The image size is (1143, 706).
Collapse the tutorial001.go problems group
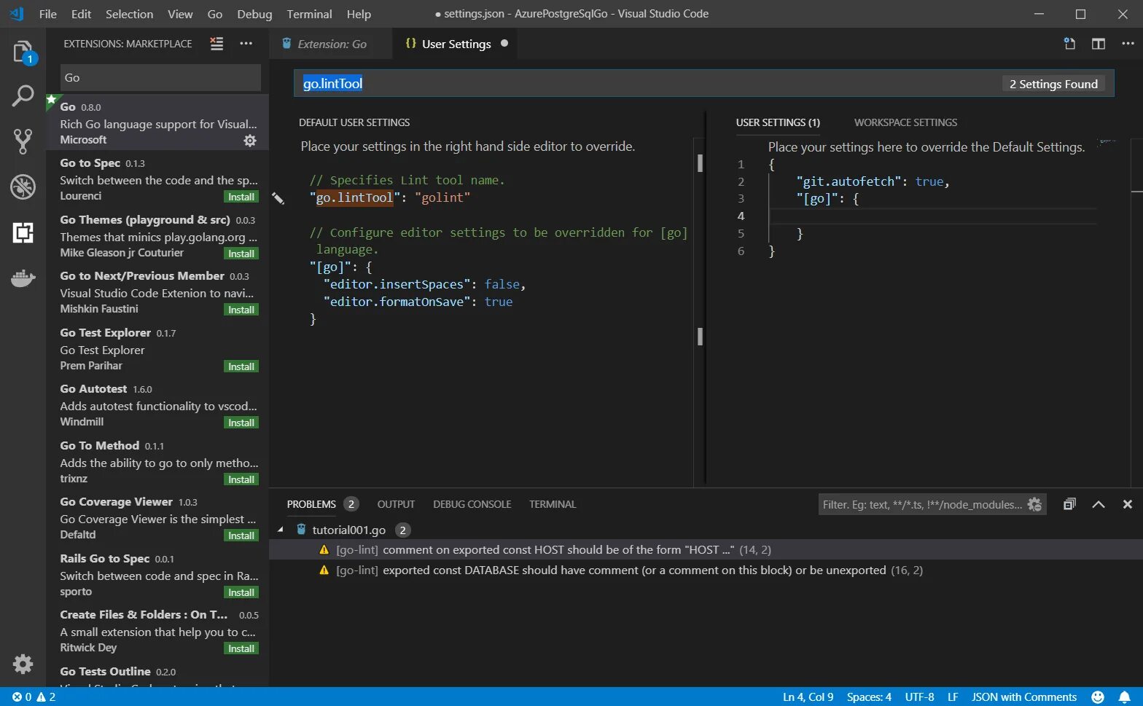[x=281, y=530]
